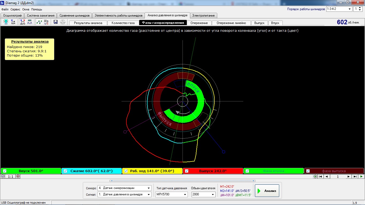Click the zoom out minus icon
The height and width of the screenshot is (205, 365).
click(3, 176)
